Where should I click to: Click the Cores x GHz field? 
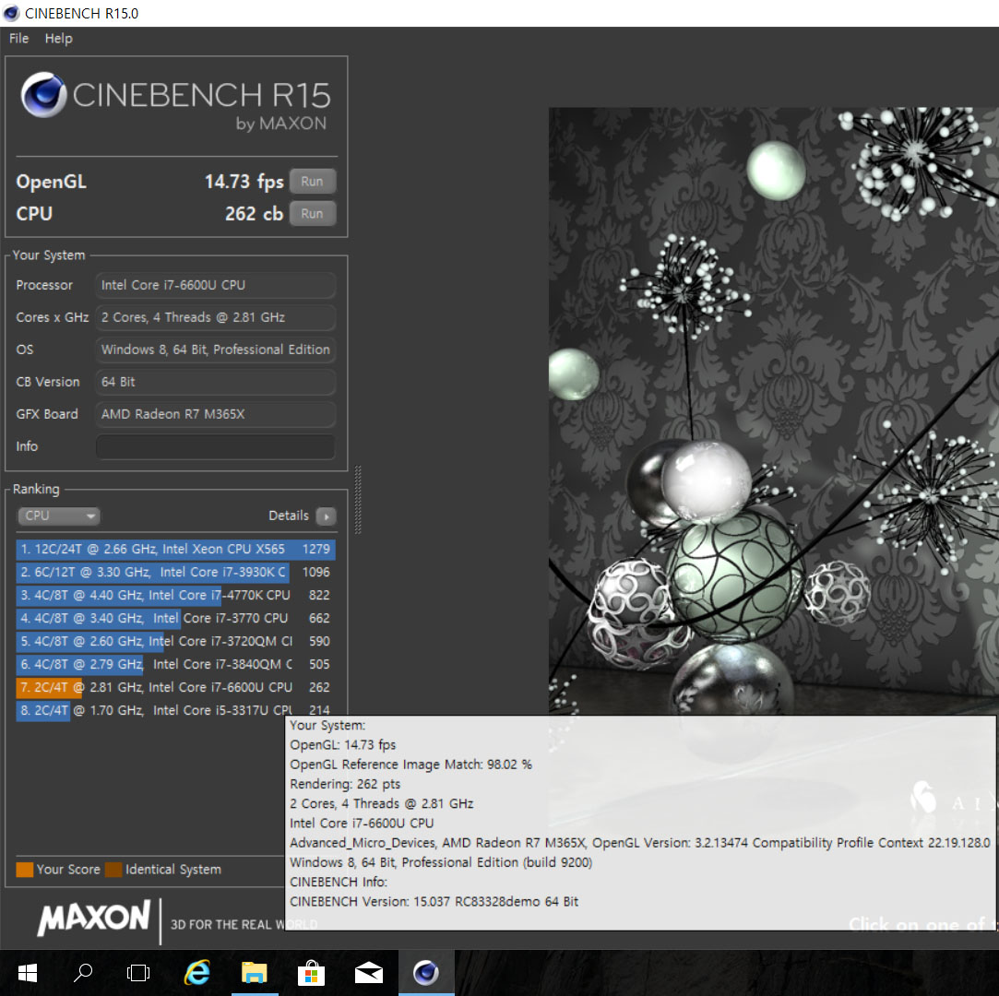point(215,317)
